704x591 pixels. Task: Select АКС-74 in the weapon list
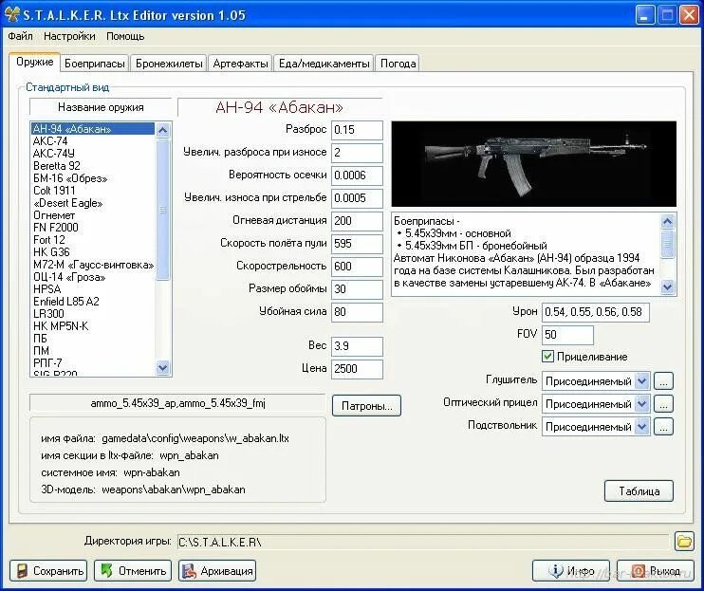tap(92, 141)
